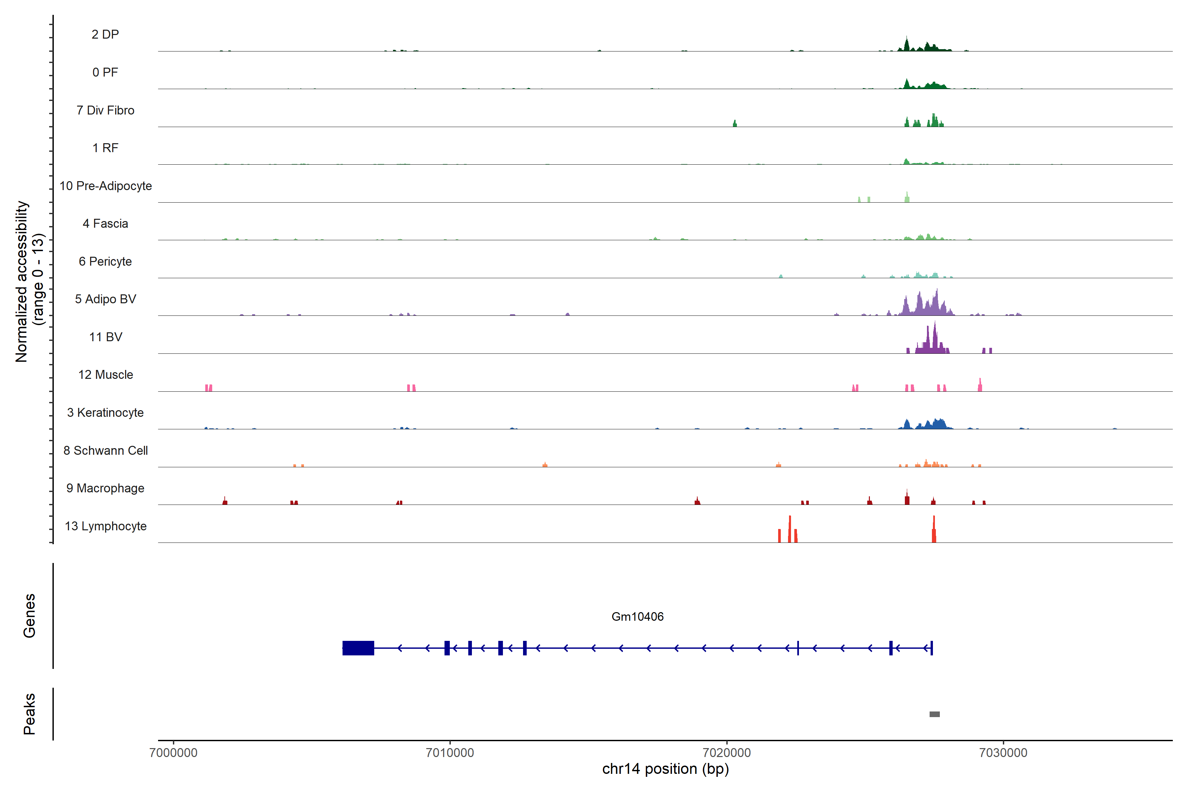Image resolution: width=1188 pixels, height=792 pixels.
Task: Click the 7 Div Fibro label
Action: point(105,110)
